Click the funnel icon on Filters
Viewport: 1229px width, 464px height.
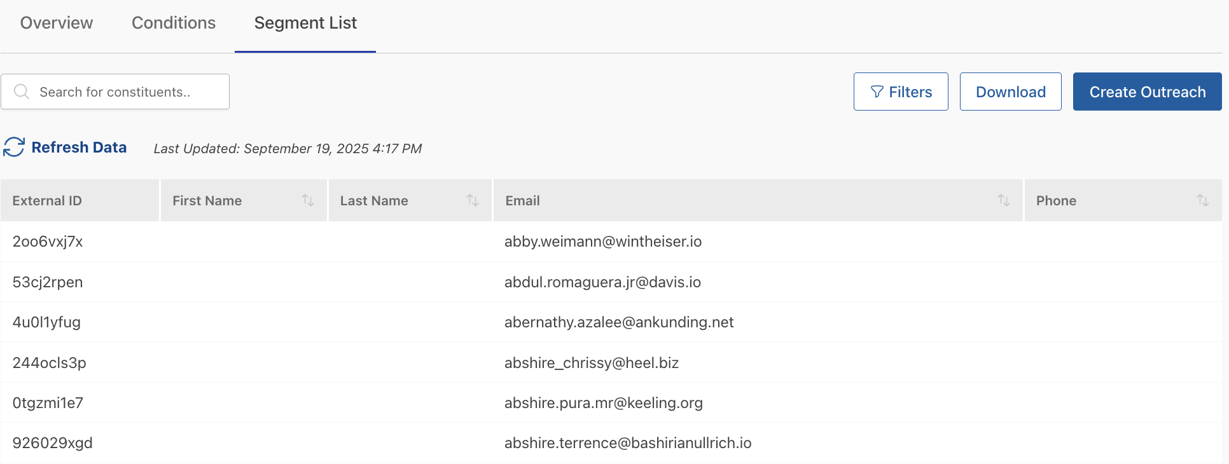pos(877,92)
